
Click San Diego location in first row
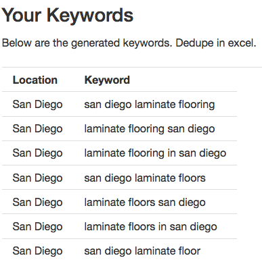coord(37,105)
